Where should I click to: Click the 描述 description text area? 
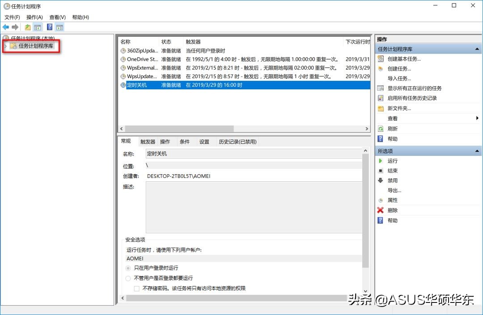click(254, 207)
